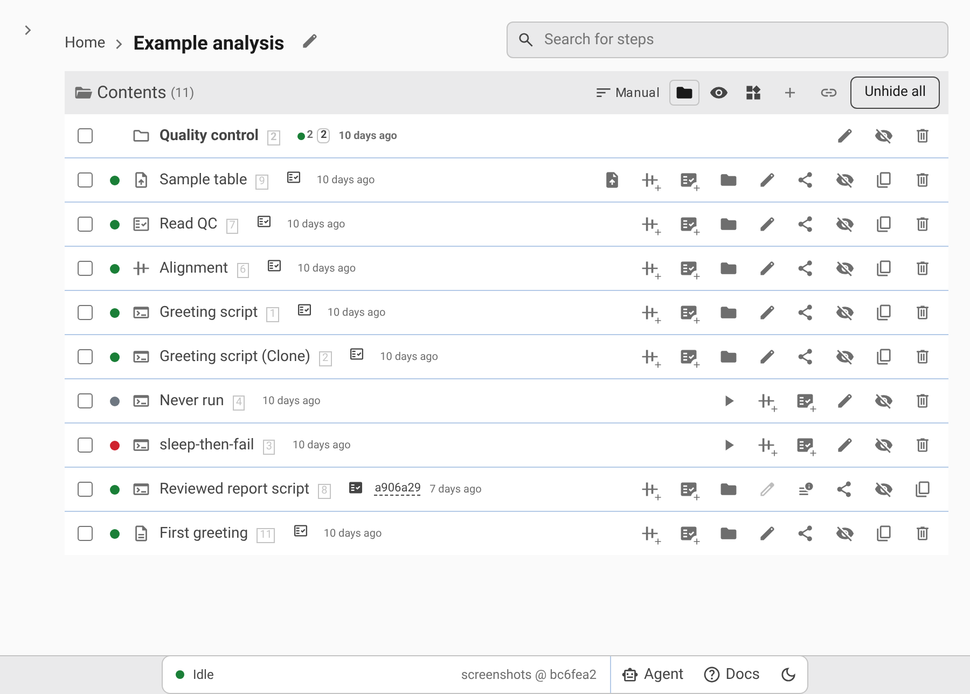This screenshot has width=970, height=694.
Task: Open the Manual sort order dropdown
Action: tap(628, 93)
